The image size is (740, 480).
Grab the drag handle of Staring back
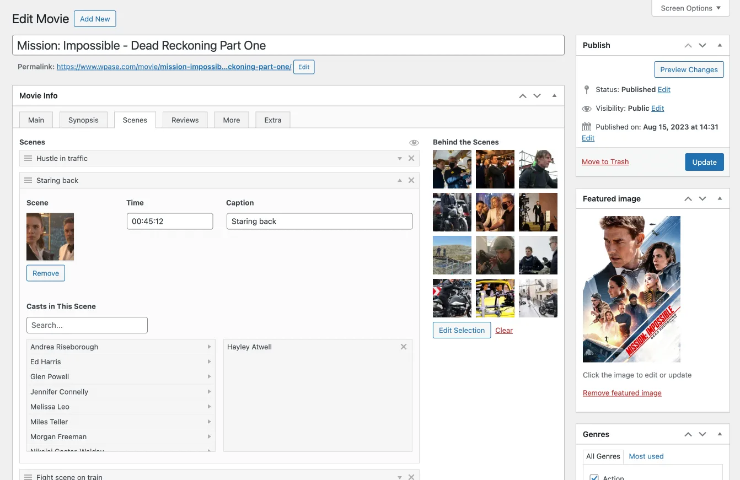pos(28,180)
